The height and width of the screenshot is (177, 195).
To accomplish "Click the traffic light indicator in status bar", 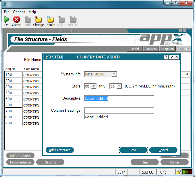I will 187,172.
